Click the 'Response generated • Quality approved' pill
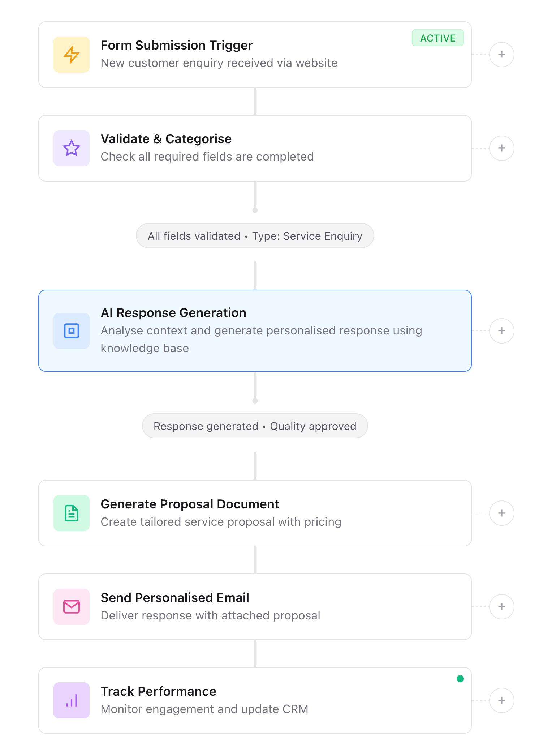Image resolution: width=539 pixels, height=755 pixels. 255,426
